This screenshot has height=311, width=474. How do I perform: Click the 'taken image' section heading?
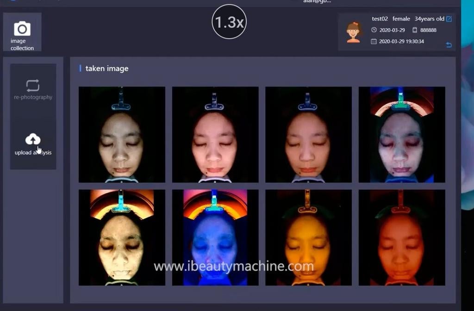point(107,68)
